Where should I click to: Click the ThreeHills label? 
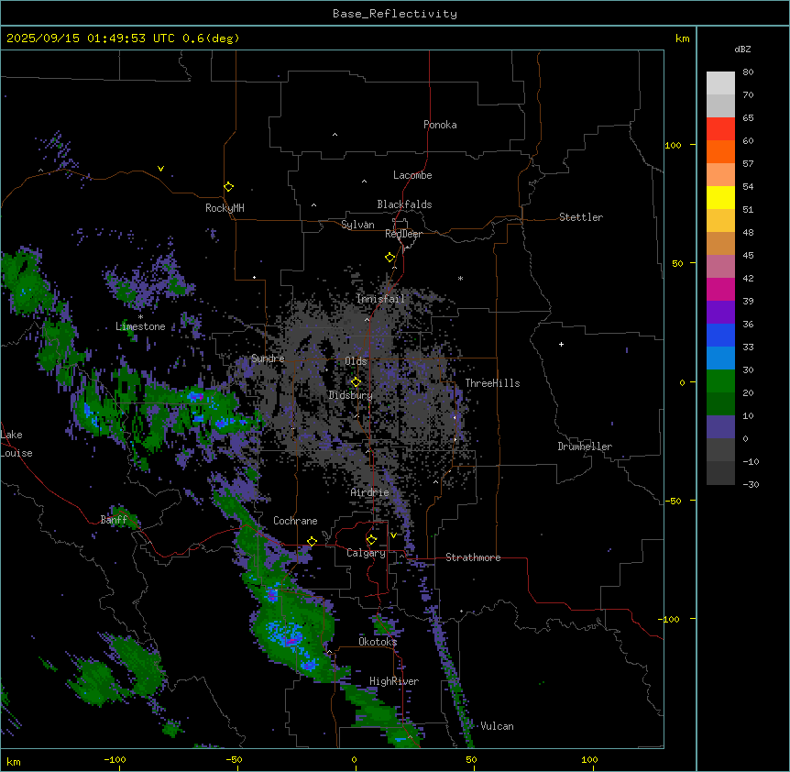(x=492, y=383)
